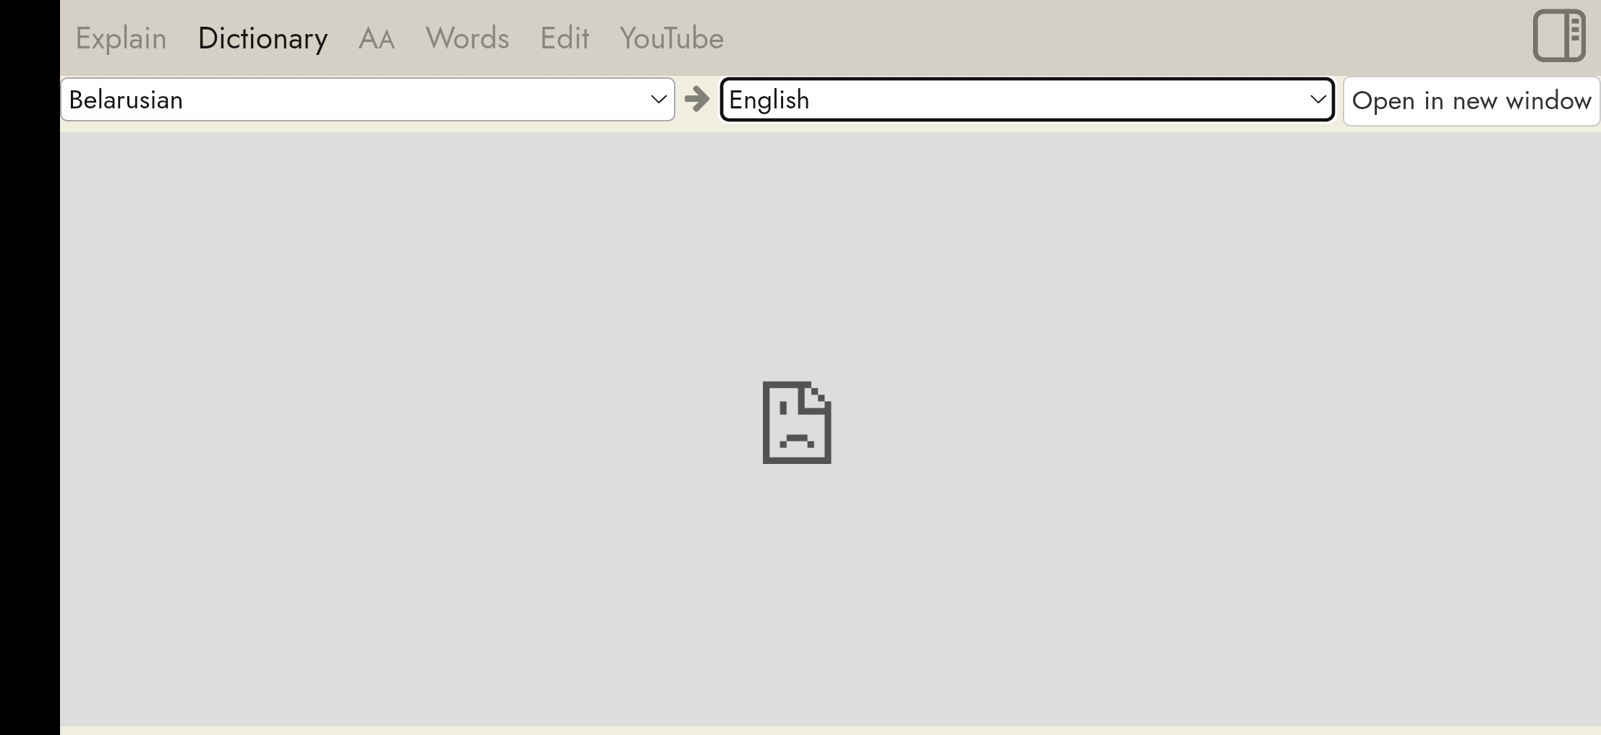Image resolution: width=1601 pixels, height=735 pixels.
Task: Click the "Belarusian" text label
Action: click(126, 100)
